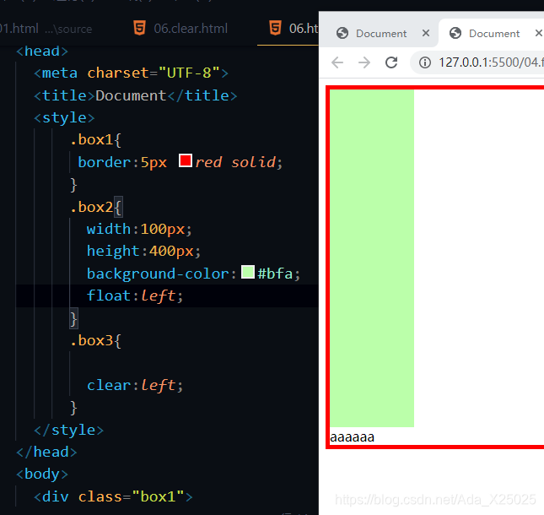Click the opening head tag

42,51
